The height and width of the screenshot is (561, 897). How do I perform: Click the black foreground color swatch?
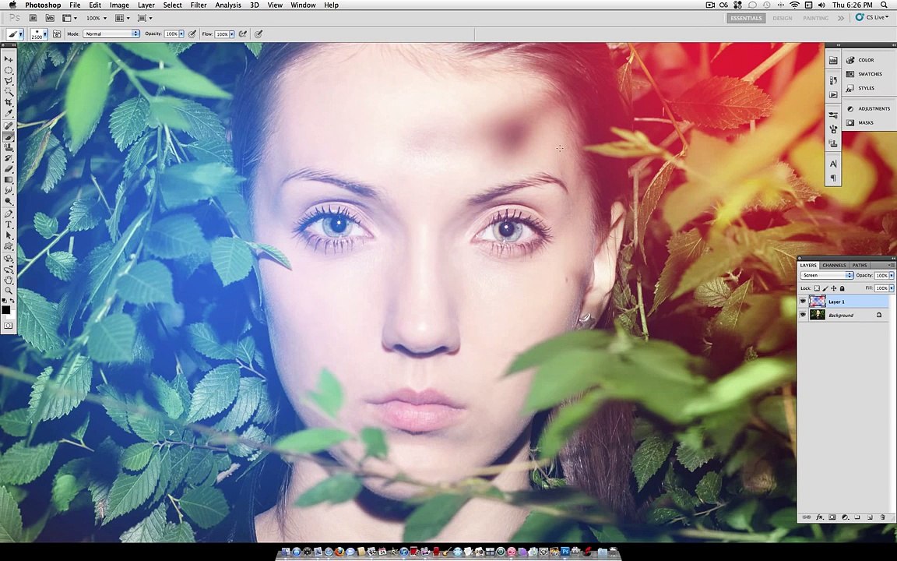click(5, 309)
